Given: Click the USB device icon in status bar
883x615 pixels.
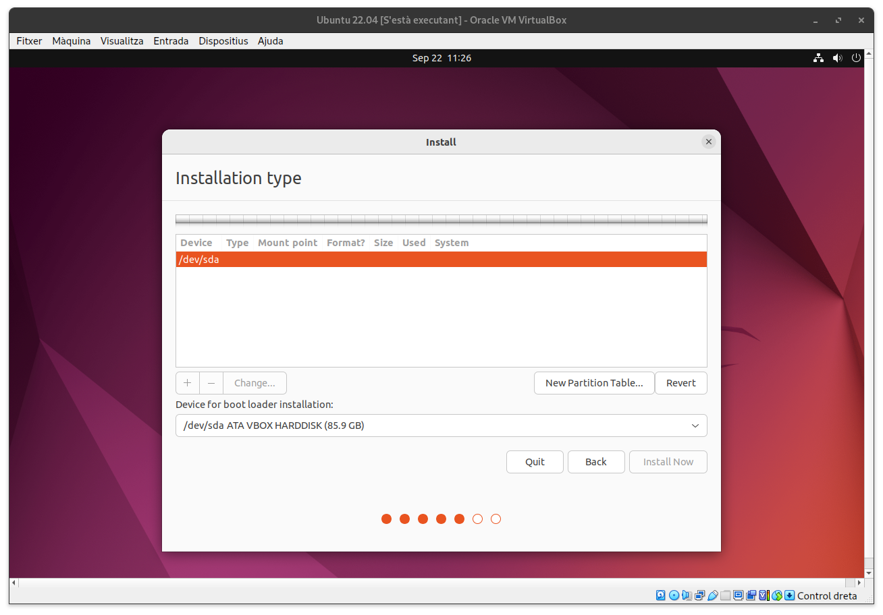Looking at the screenshot, I should coord(713,595).
